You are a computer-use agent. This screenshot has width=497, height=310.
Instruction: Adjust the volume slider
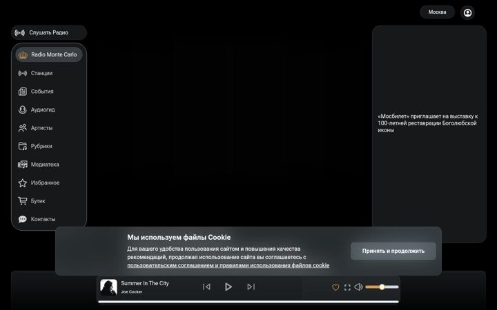[382, 287]
